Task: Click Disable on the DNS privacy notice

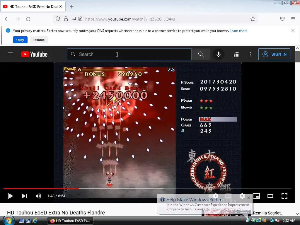Action: pos(39,40)
